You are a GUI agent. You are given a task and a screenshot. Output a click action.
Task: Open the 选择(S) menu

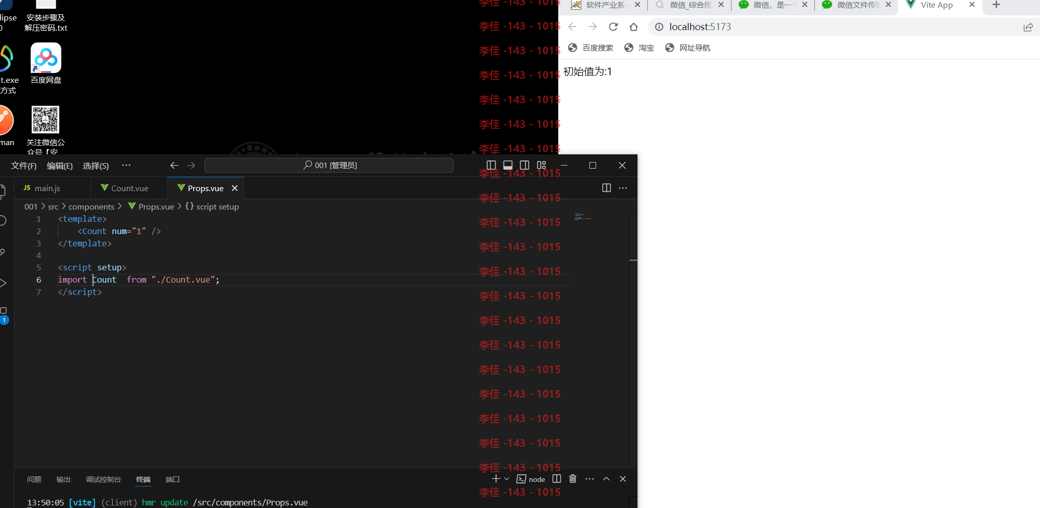(96, 166)
